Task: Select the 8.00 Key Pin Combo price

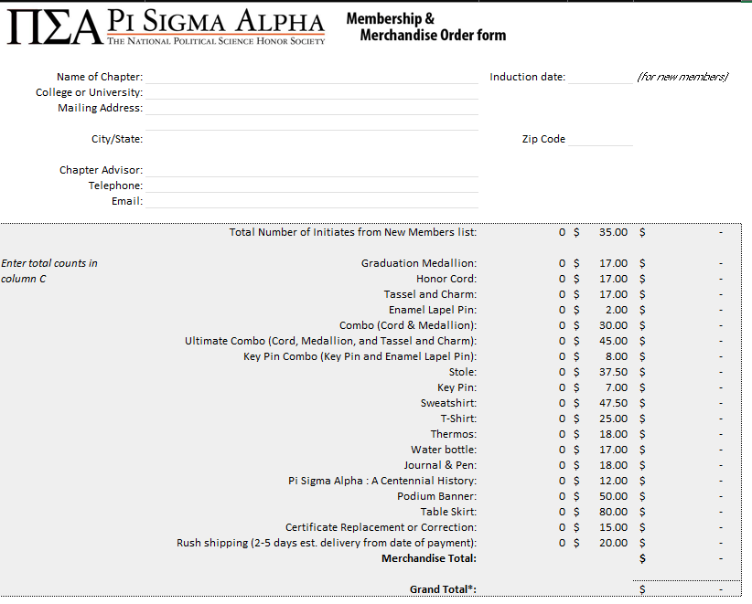Action: [x=617, y=356]
